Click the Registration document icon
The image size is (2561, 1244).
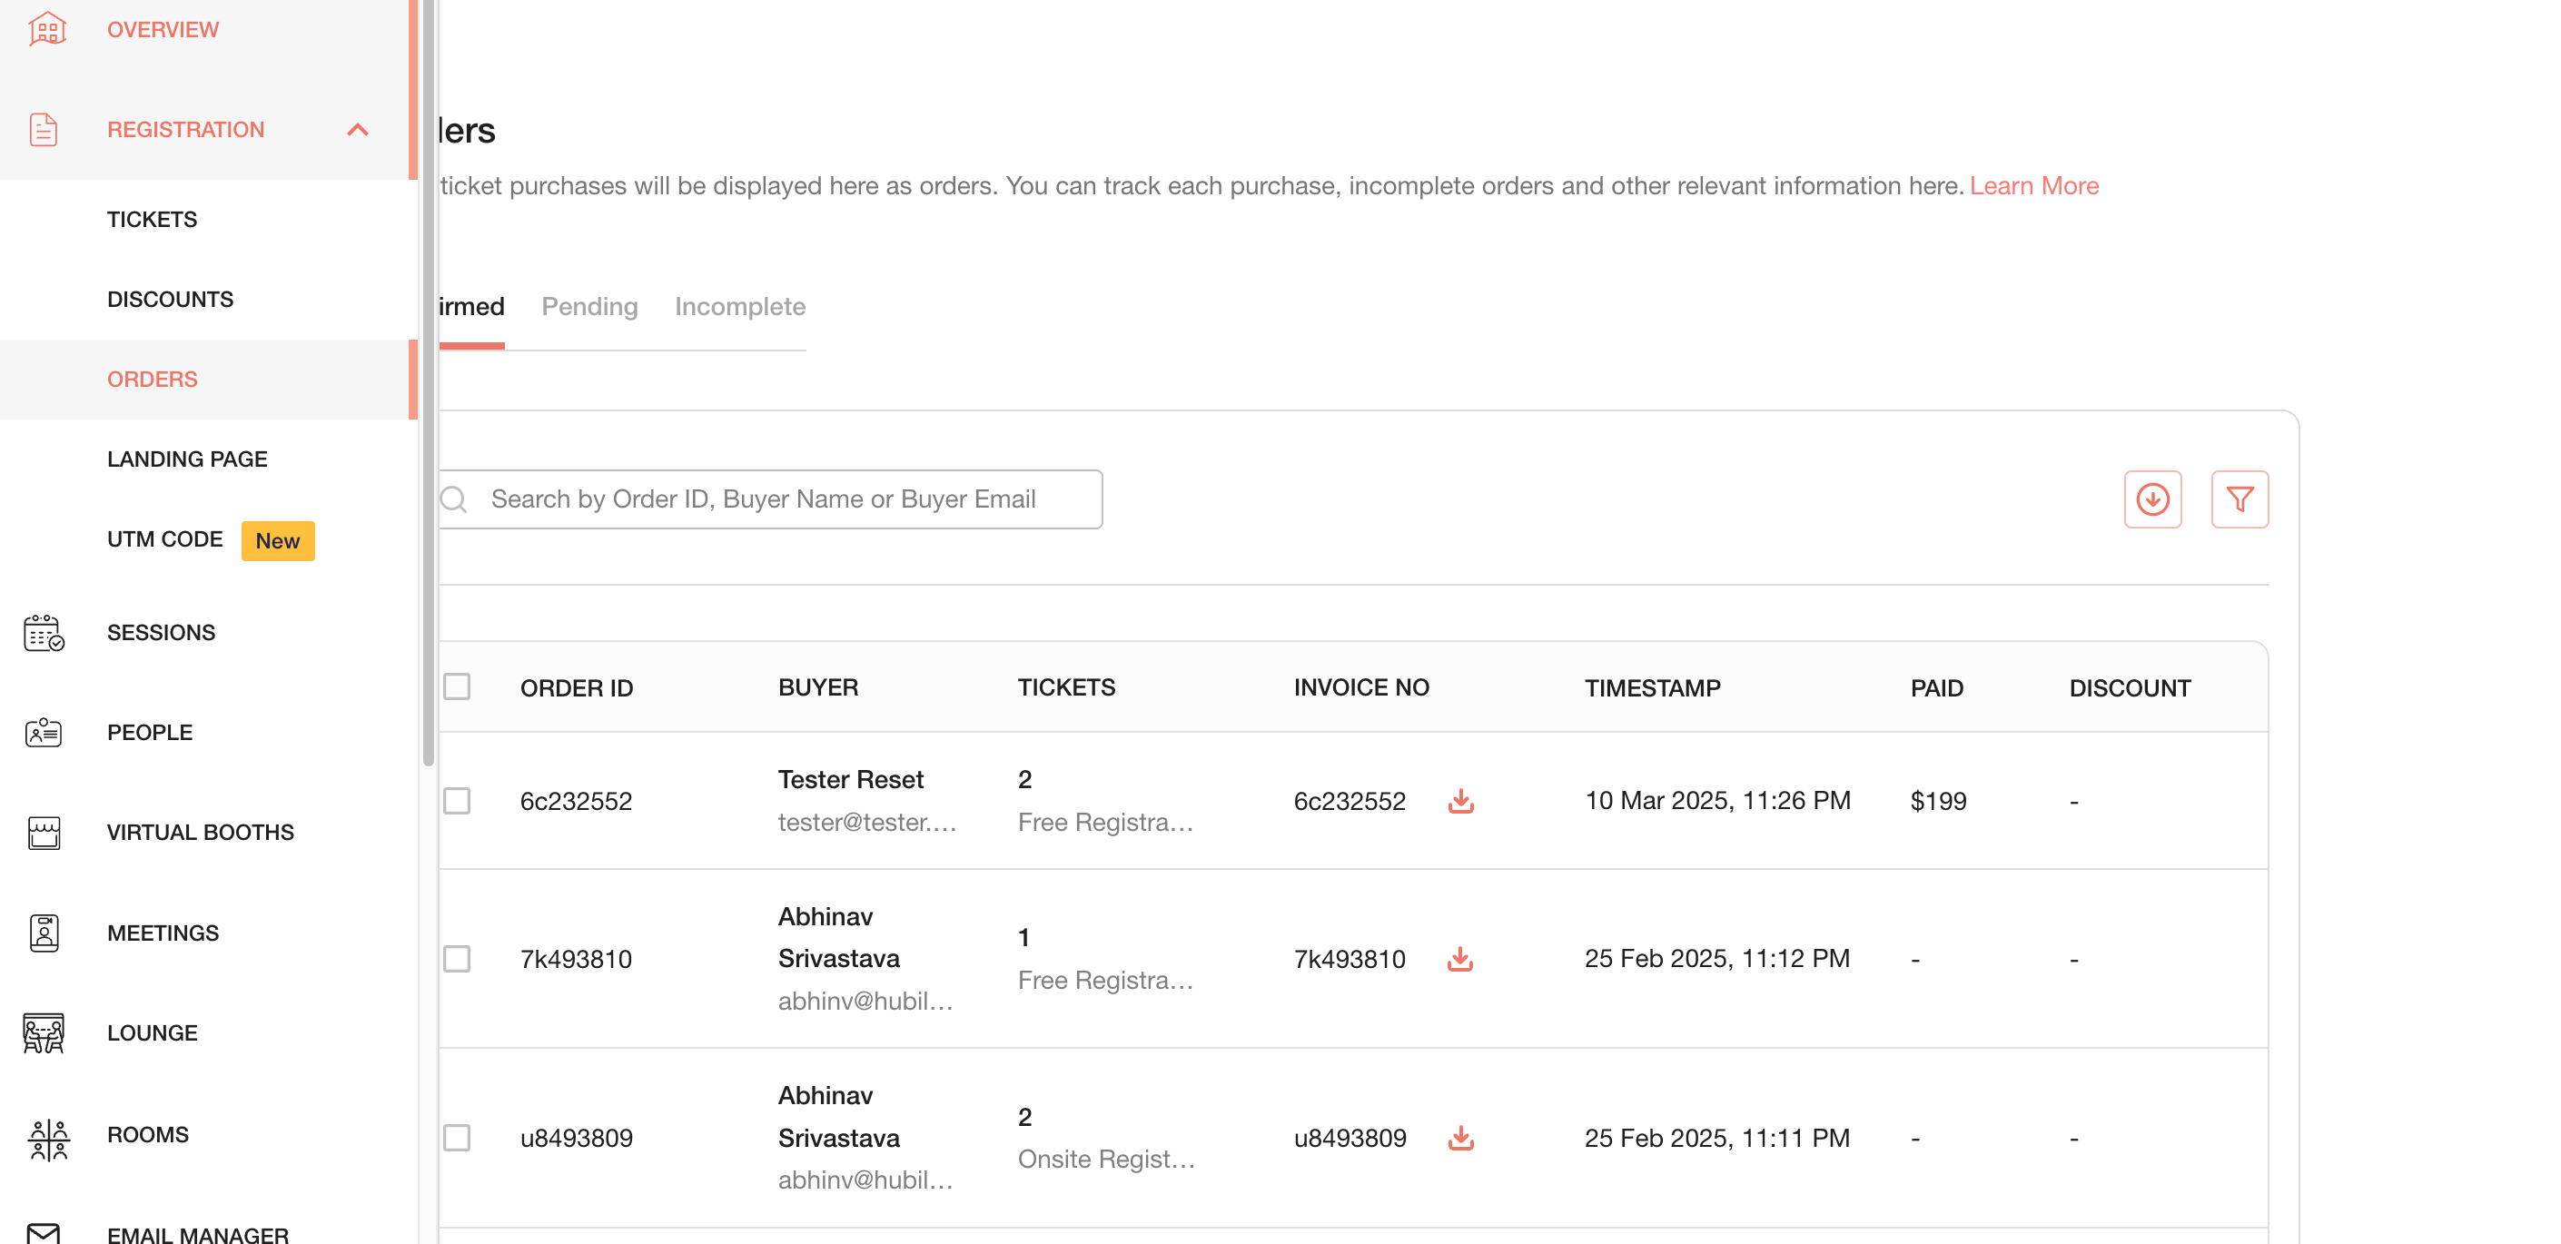tap(44, 130)
